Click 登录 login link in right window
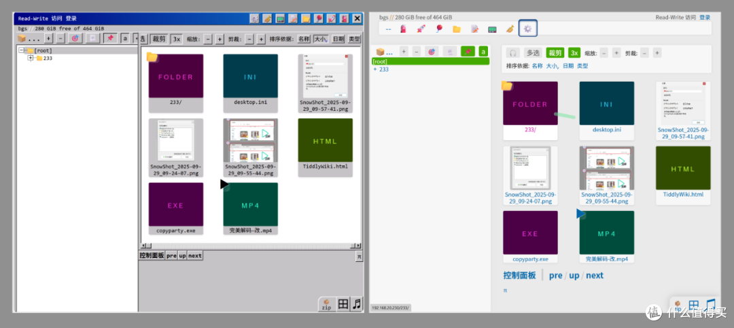 [705, 17]
